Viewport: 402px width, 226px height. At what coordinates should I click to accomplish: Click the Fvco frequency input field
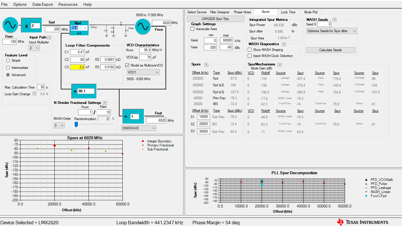tap(161, 23)
